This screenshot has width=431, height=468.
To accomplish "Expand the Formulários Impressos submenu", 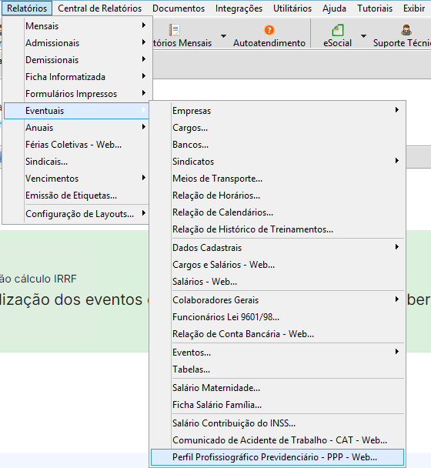I will tap(76, 94).
